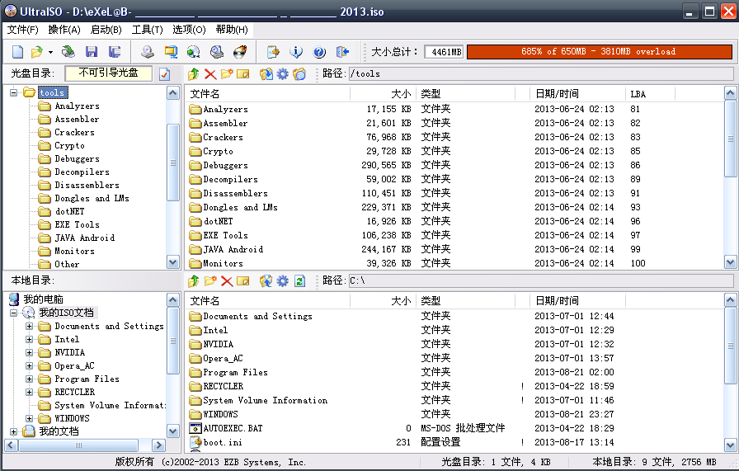The height and width of the screenshot is (471, 739).
Task: Click the ISO path field showing /tools
Action: [541, 74]
